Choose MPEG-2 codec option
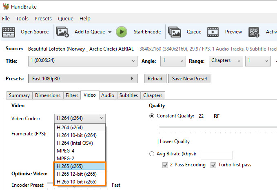This screenshot has height=190, width=277. click(80, 159)
